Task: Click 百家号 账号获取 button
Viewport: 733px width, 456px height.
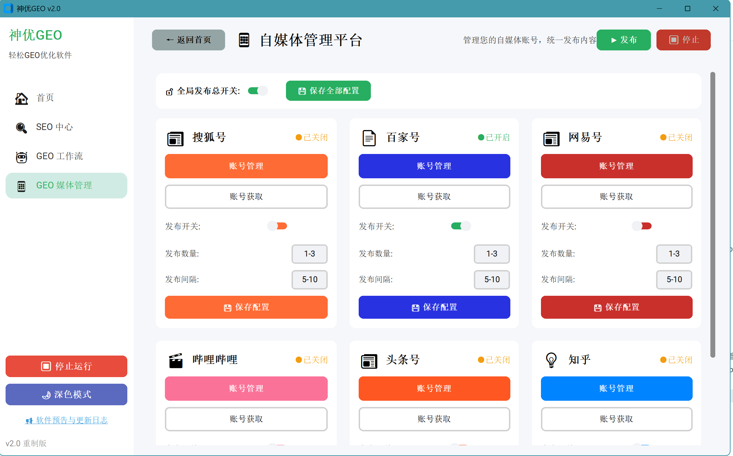Action: click(x=435, y=197)
